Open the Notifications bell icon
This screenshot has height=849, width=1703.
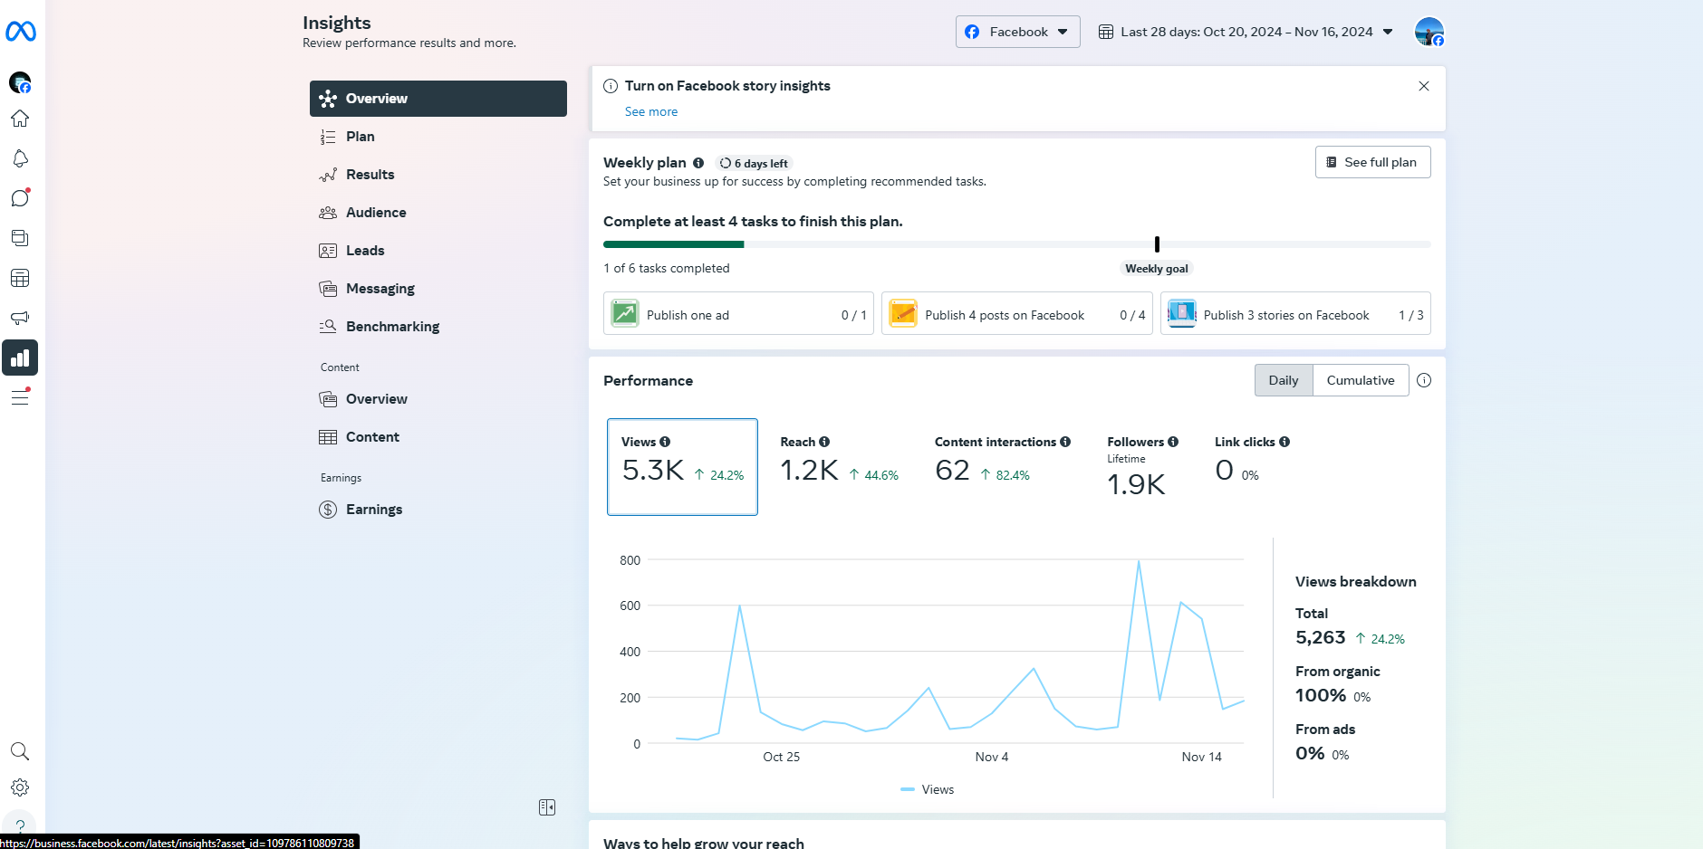20,158
